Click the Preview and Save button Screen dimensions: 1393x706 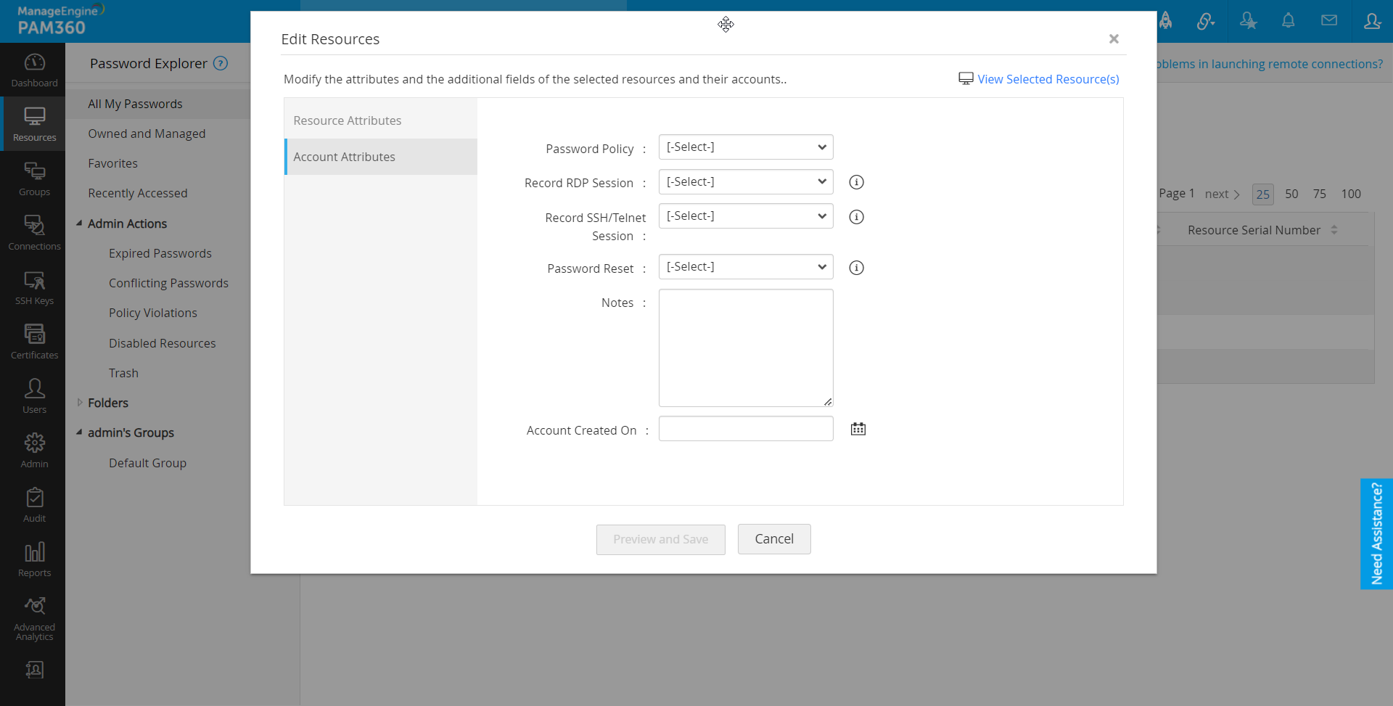[660, 539]
